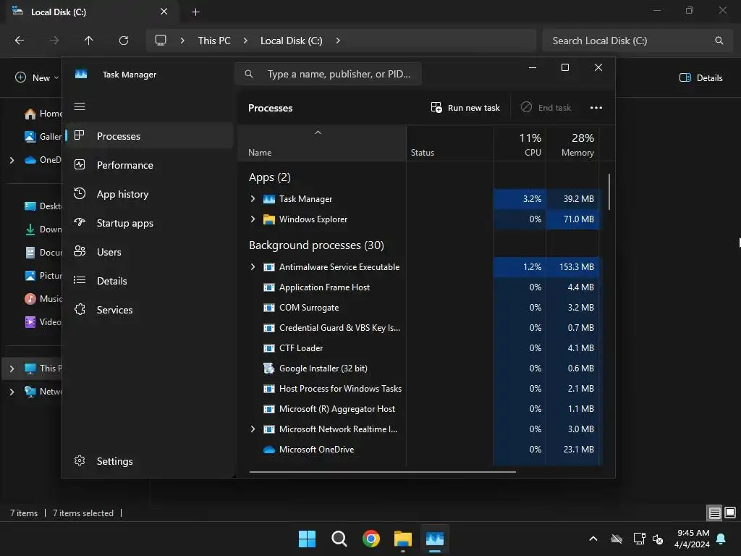Open the taskbar clock and date
741x556 pixels.
pyautogui.click(x=692, y=539)
